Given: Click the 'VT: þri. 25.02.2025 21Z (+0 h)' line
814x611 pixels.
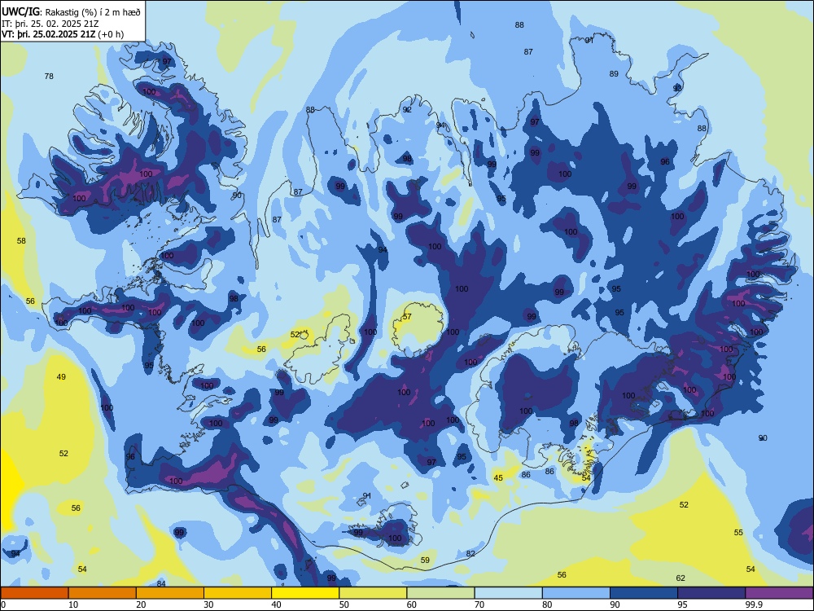Looking at the screenshot, I should [63, 34].
